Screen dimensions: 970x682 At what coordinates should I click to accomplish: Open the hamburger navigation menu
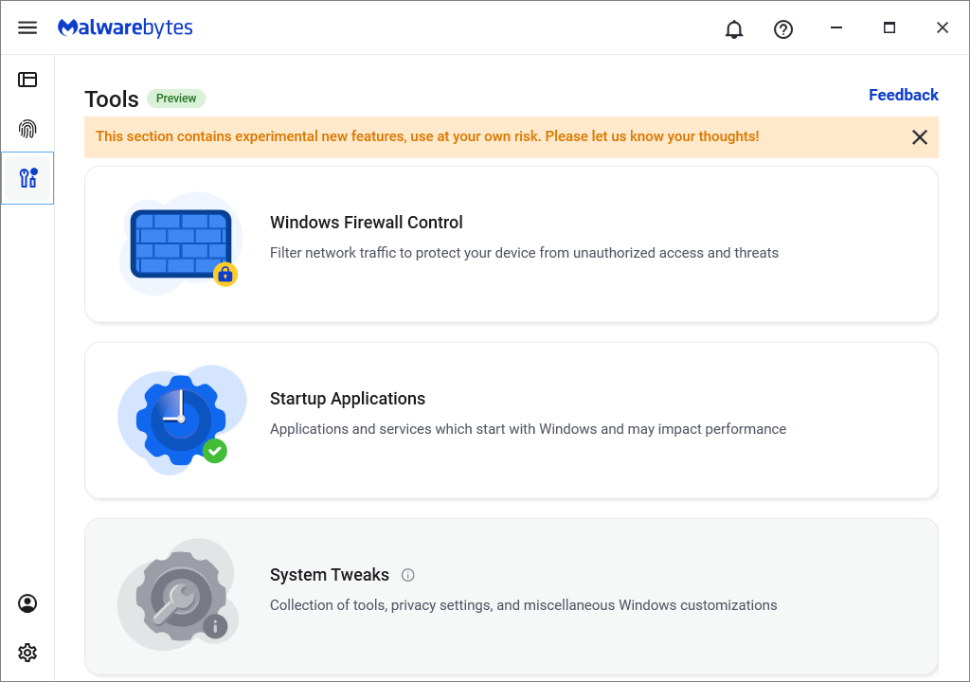pyautogui.click(x=27, y=27)
